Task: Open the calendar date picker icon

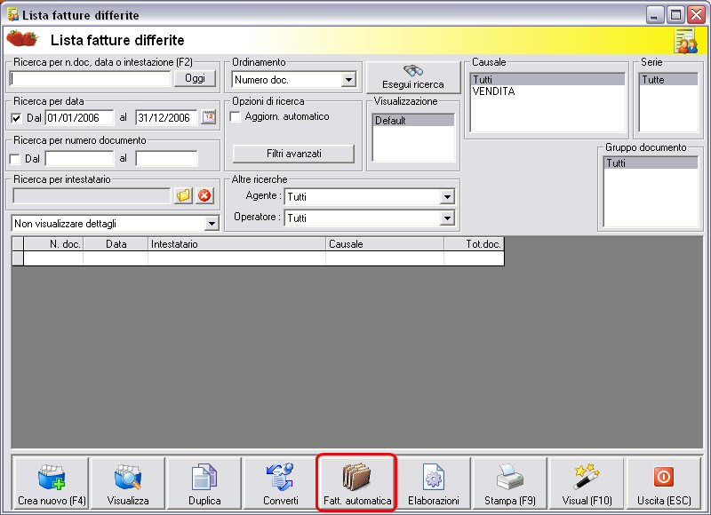Action: 209,117
